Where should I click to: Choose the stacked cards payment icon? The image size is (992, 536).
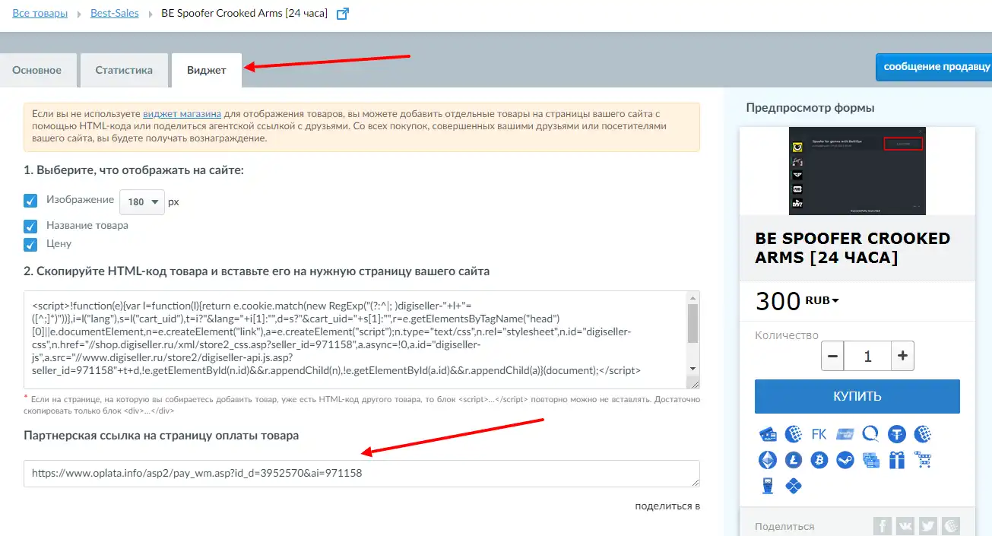[871, 460]
